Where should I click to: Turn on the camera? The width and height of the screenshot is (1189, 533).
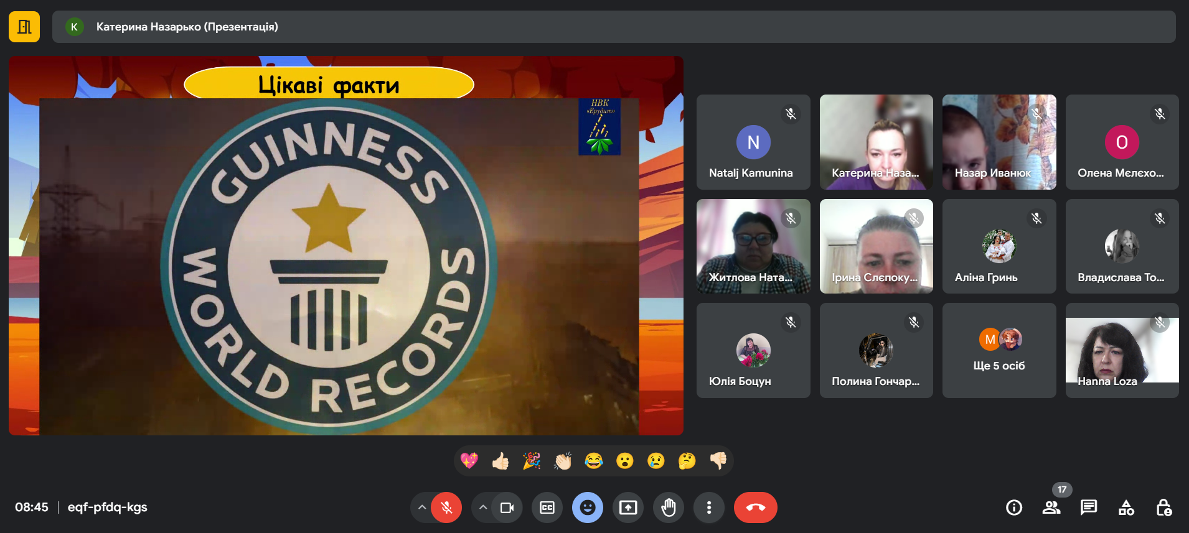(507, 508)
